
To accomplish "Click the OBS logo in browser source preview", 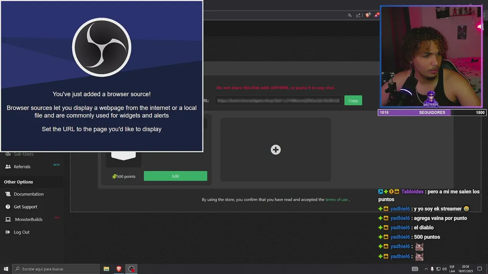I will point(102,47).
